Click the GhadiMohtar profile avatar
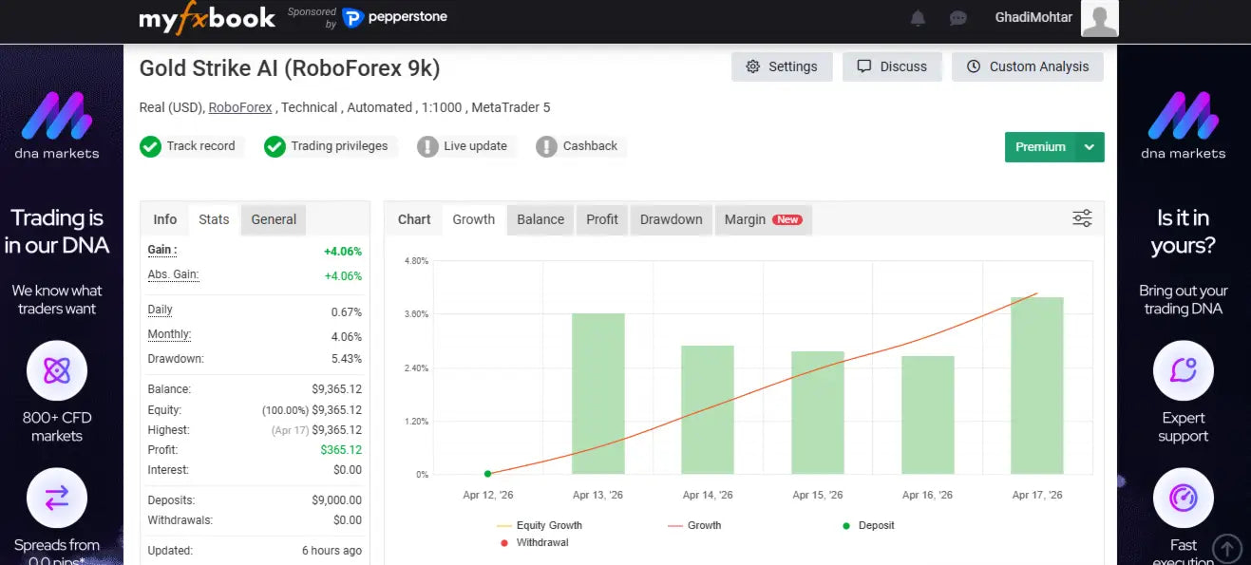Image resolution: width=1251 pixels, height=565 pixels. (1100, 18)
